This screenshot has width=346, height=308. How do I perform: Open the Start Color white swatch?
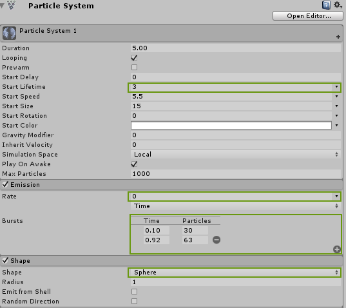tap(231, 125)
